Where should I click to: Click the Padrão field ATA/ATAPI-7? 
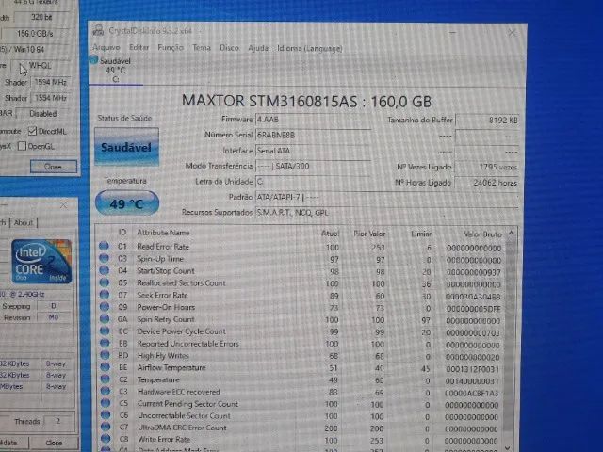pyautogui.click(x=386, y=197)
